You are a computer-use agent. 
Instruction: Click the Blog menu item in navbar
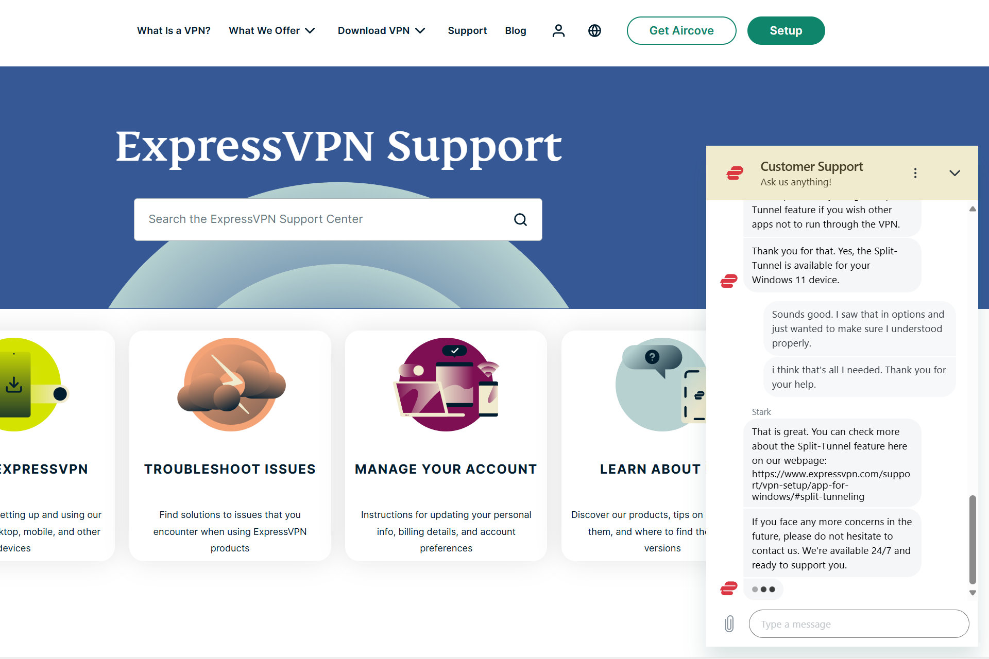[x=516, y=30]
